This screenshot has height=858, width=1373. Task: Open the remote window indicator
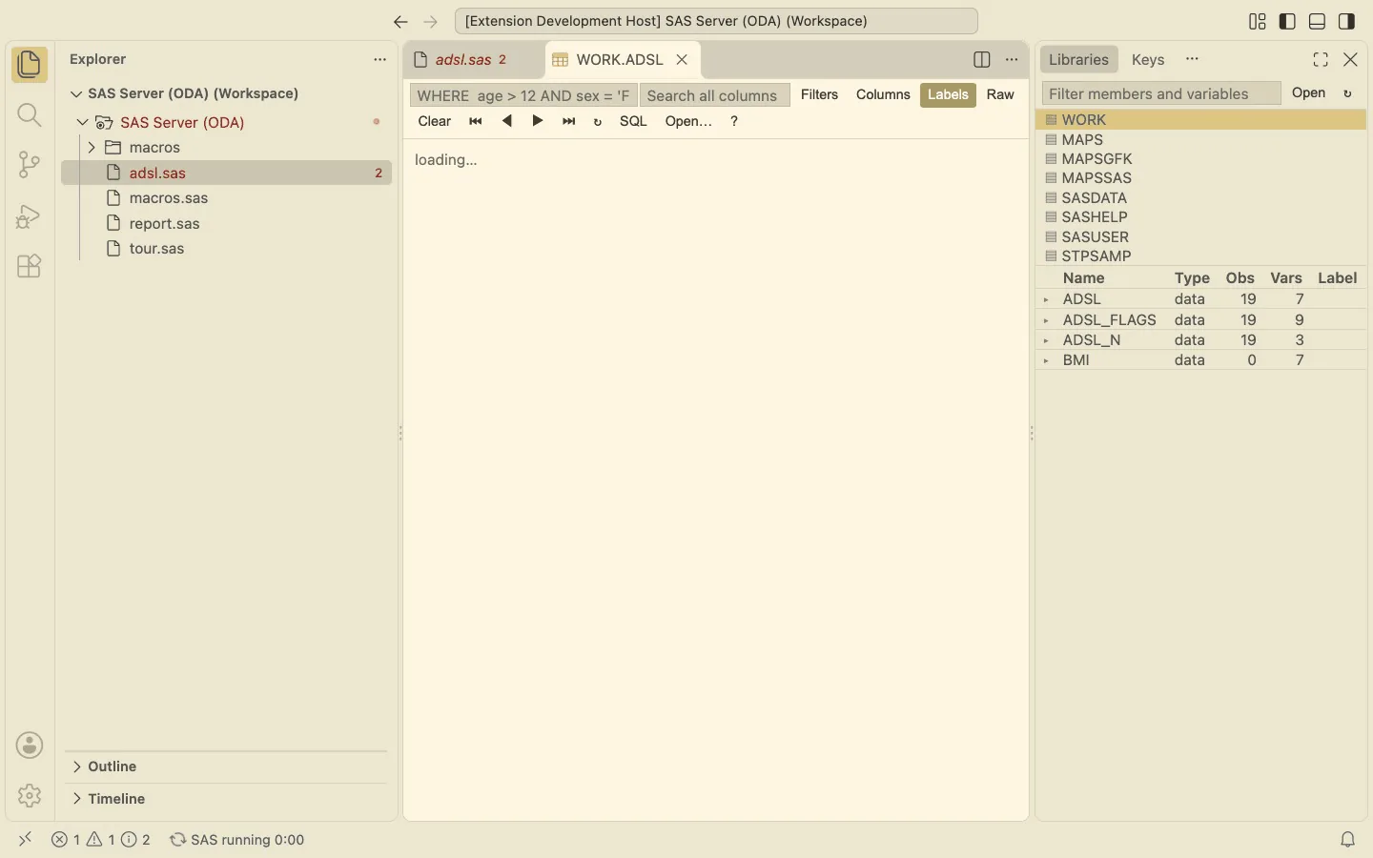click(x=26, y=840)
